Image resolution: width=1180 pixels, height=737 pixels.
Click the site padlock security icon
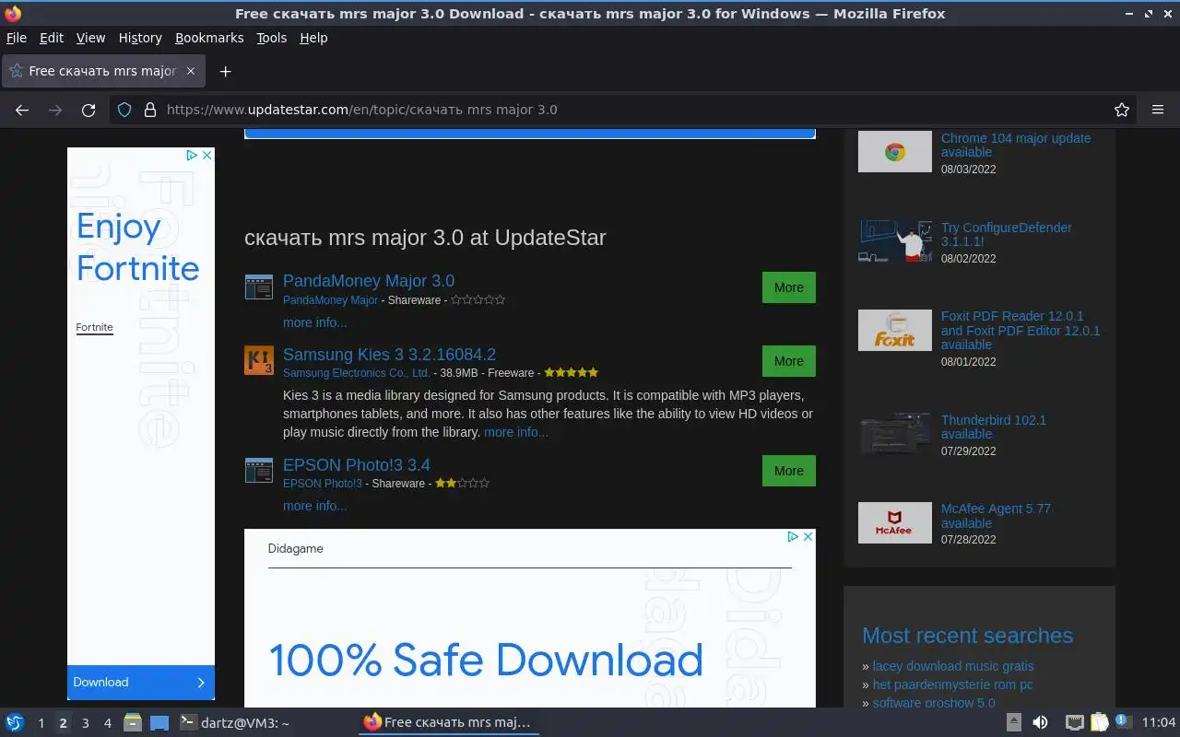tap(150, 110)
